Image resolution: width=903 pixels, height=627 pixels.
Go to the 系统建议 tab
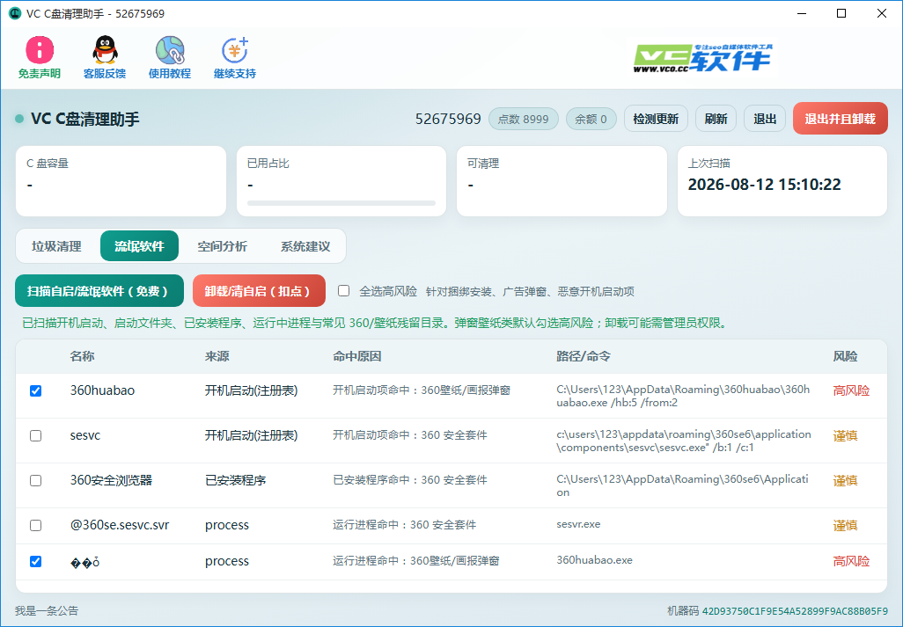click(305, 246)
